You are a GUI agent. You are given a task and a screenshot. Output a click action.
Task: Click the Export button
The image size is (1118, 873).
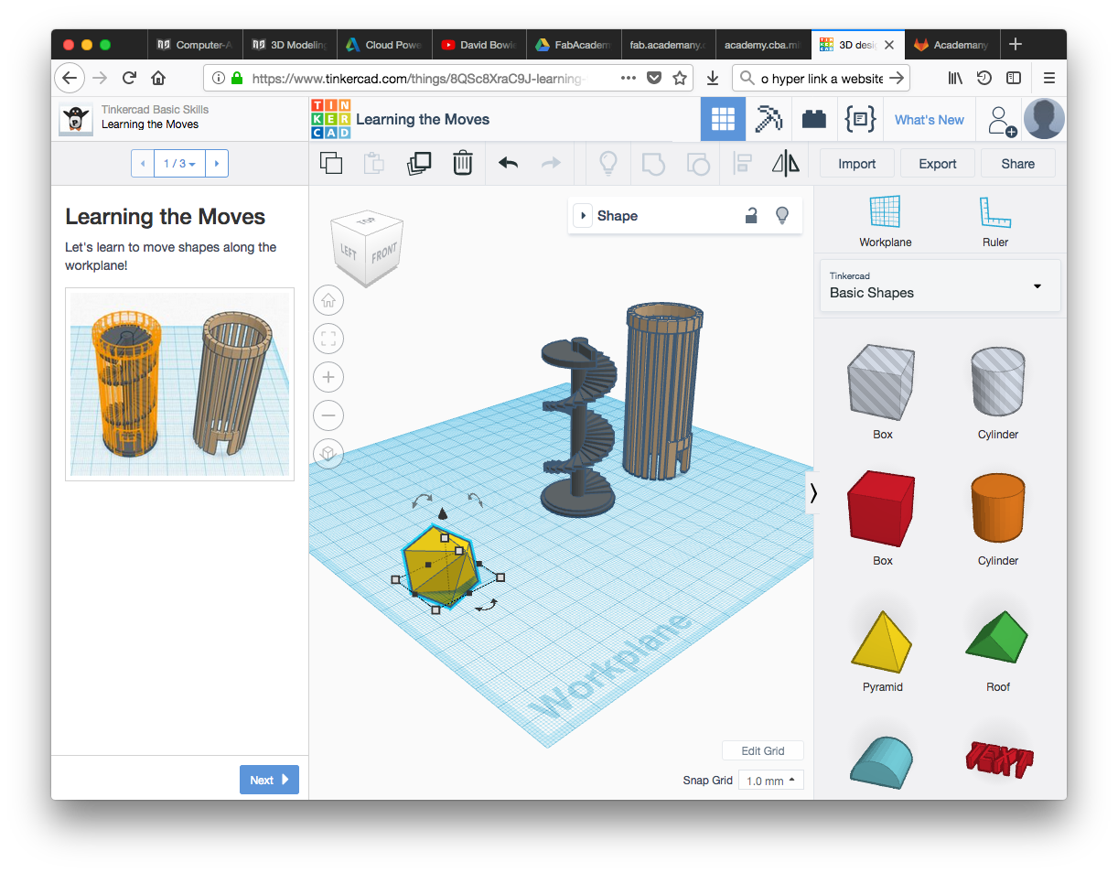[x=938, y=164]
